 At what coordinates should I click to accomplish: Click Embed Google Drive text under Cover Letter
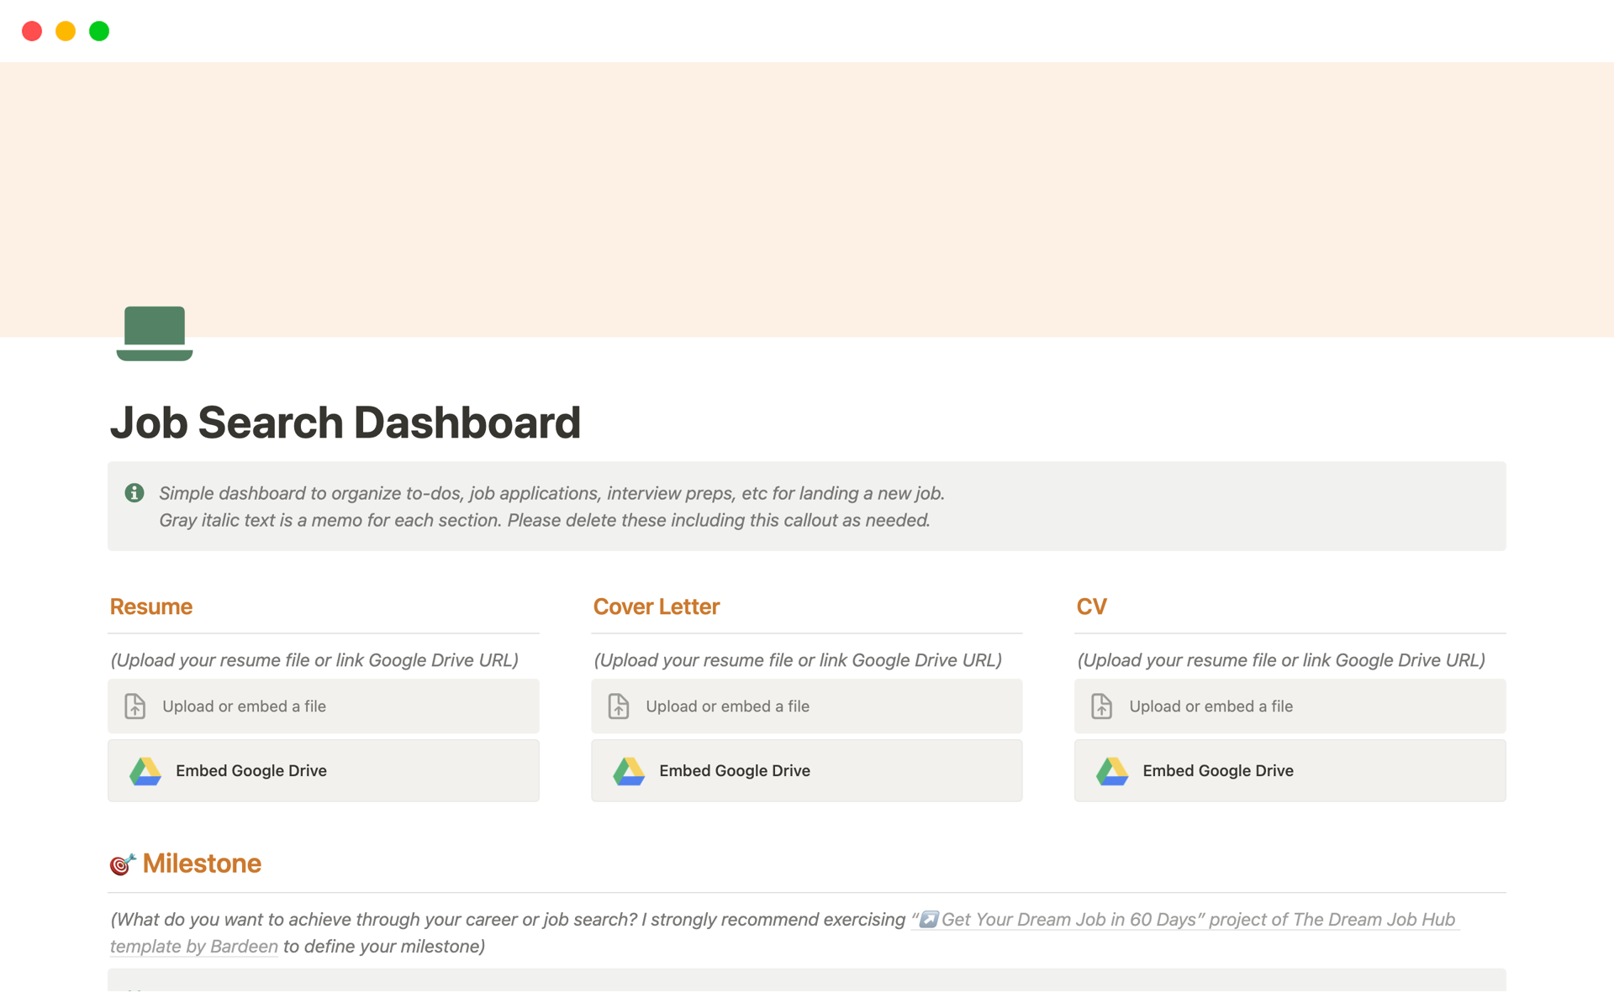[734, 771]
